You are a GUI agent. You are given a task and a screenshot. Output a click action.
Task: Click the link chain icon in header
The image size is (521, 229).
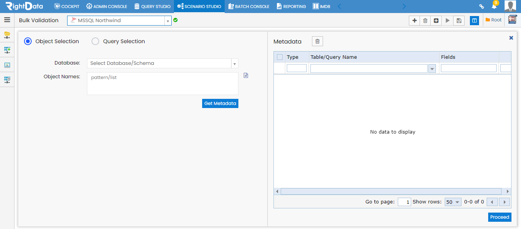click(482, 6)
